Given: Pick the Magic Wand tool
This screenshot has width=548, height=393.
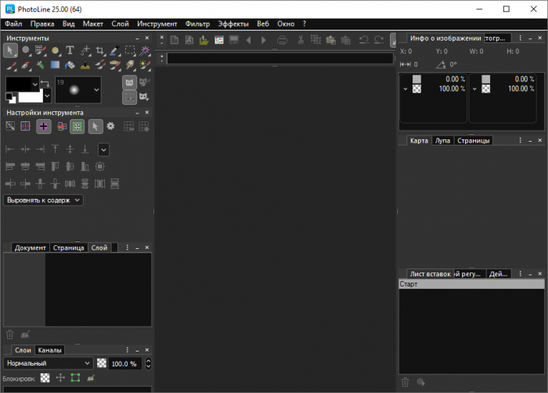Looking at the screenshot, I should [145, 51].
